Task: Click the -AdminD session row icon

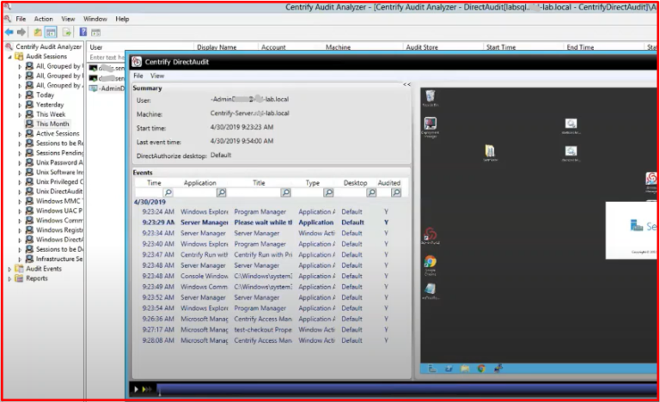Action: click(93, 88)
